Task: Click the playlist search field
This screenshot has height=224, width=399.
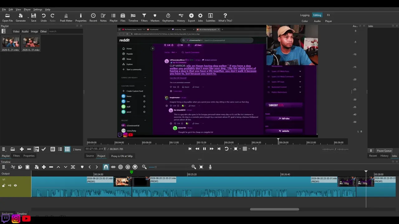Action: [65, 31]
